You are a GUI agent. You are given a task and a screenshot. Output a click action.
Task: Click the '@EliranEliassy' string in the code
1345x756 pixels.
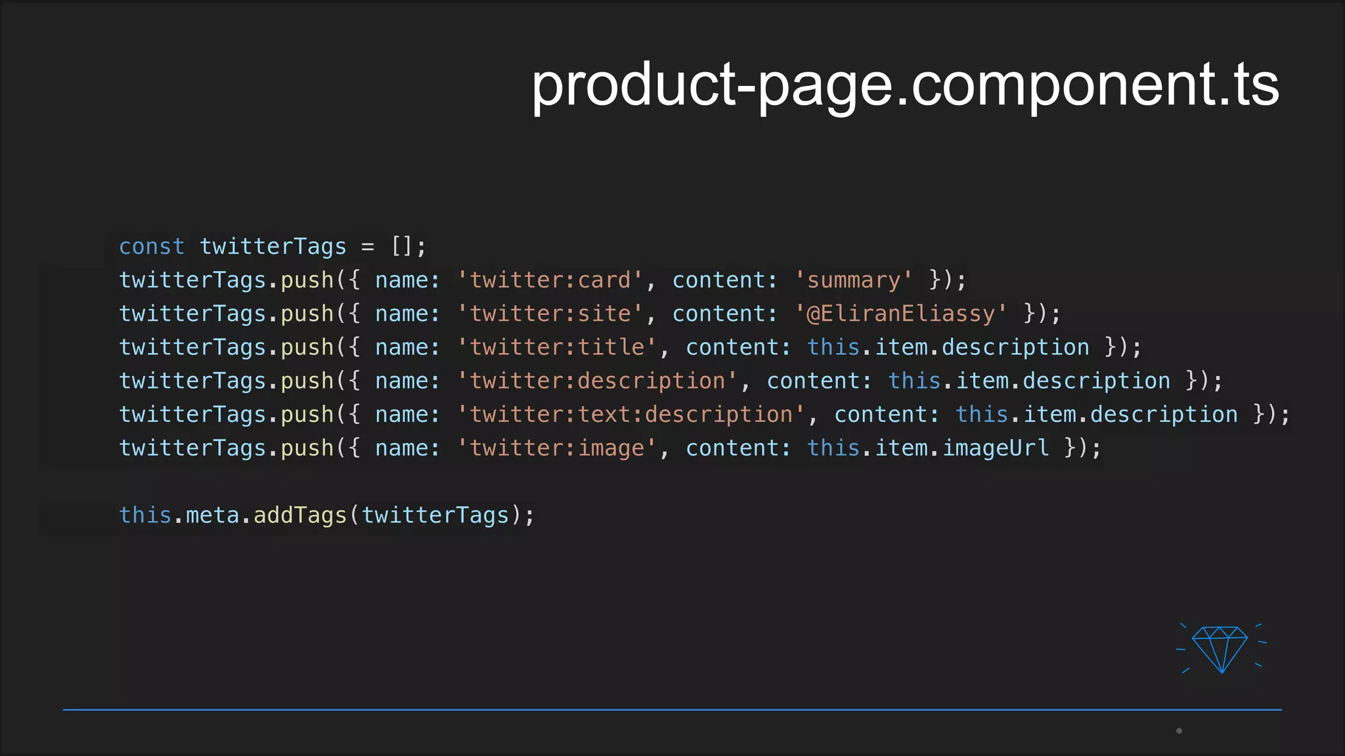coord(900,314)
